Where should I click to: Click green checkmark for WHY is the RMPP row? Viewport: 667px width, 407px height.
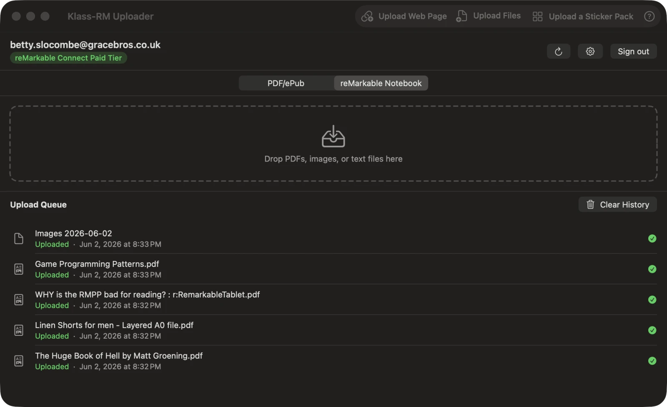[x=652, y=300]
